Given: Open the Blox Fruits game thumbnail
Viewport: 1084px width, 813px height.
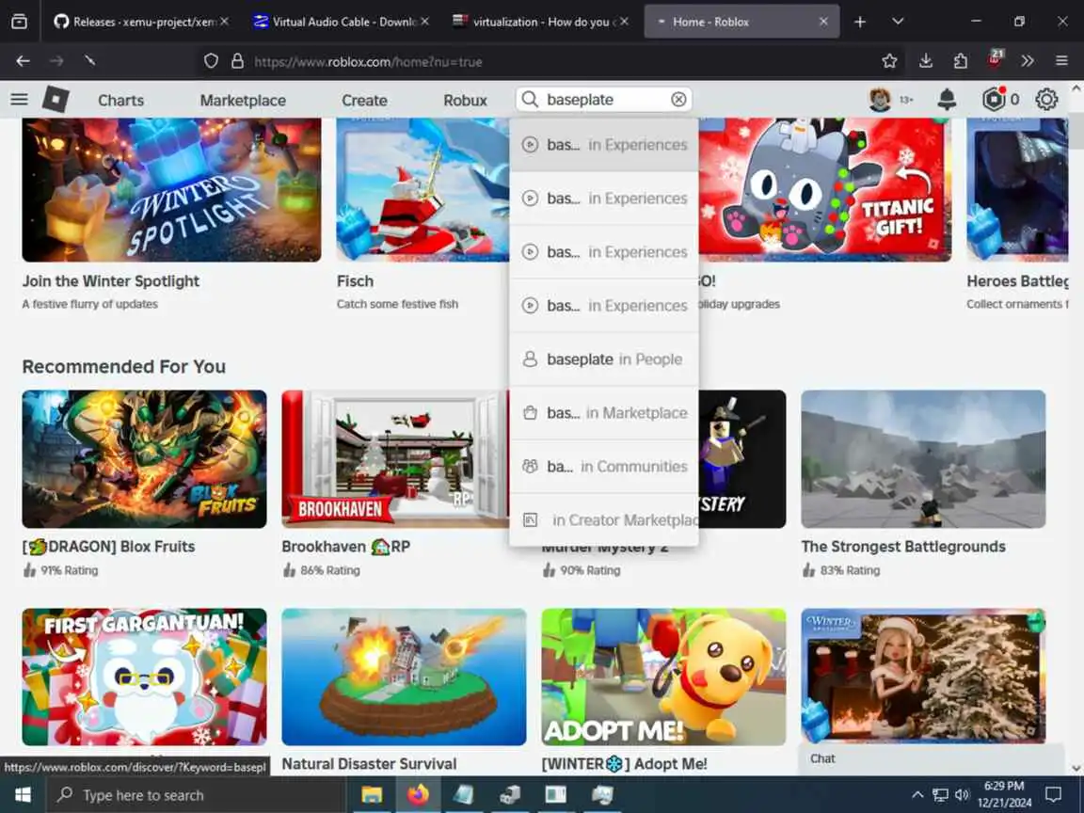Looking at the screenshot, I should tap(144, 459).
